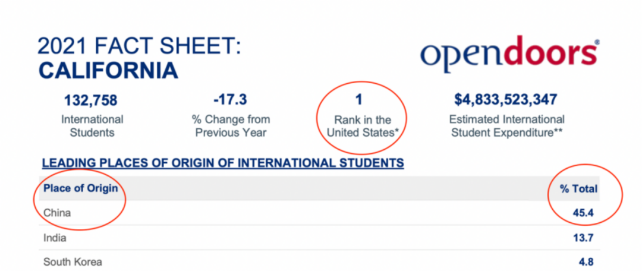Screen dimensions: 642x271
Task: Select the 132,758 international students figure
Action: click(x=91, y=99)
